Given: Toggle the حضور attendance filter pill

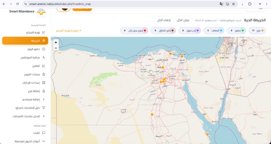Looking at the screenshot, I should [x=236, y=31].
